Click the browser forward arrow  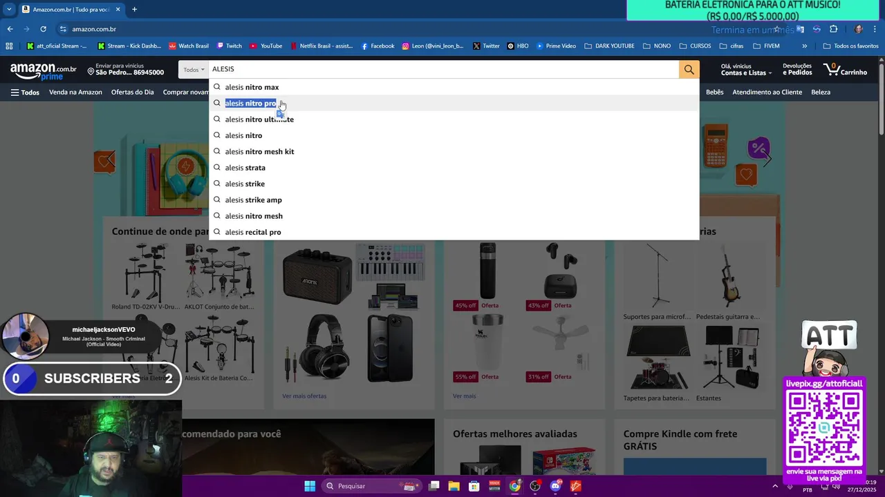[x=27, y=29]
